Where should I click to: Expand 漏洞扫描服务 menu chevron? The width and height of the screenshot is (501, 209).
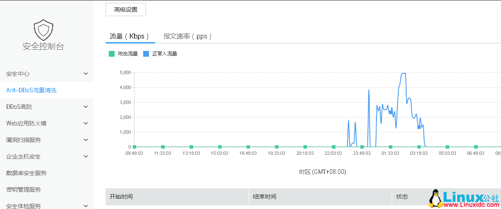[x=86, y=140]
